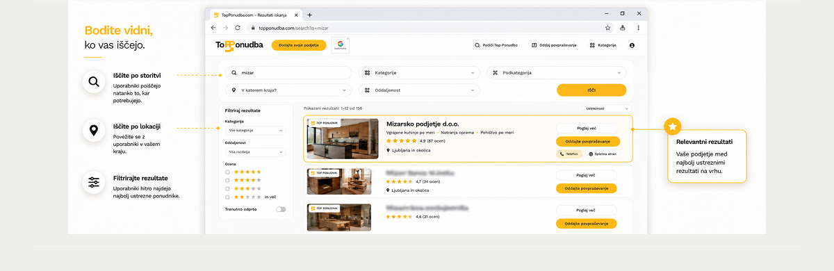Viewport: 834px width, 271px height.
Task: Open the browser three-dot menu
Action: click(638, 28)
